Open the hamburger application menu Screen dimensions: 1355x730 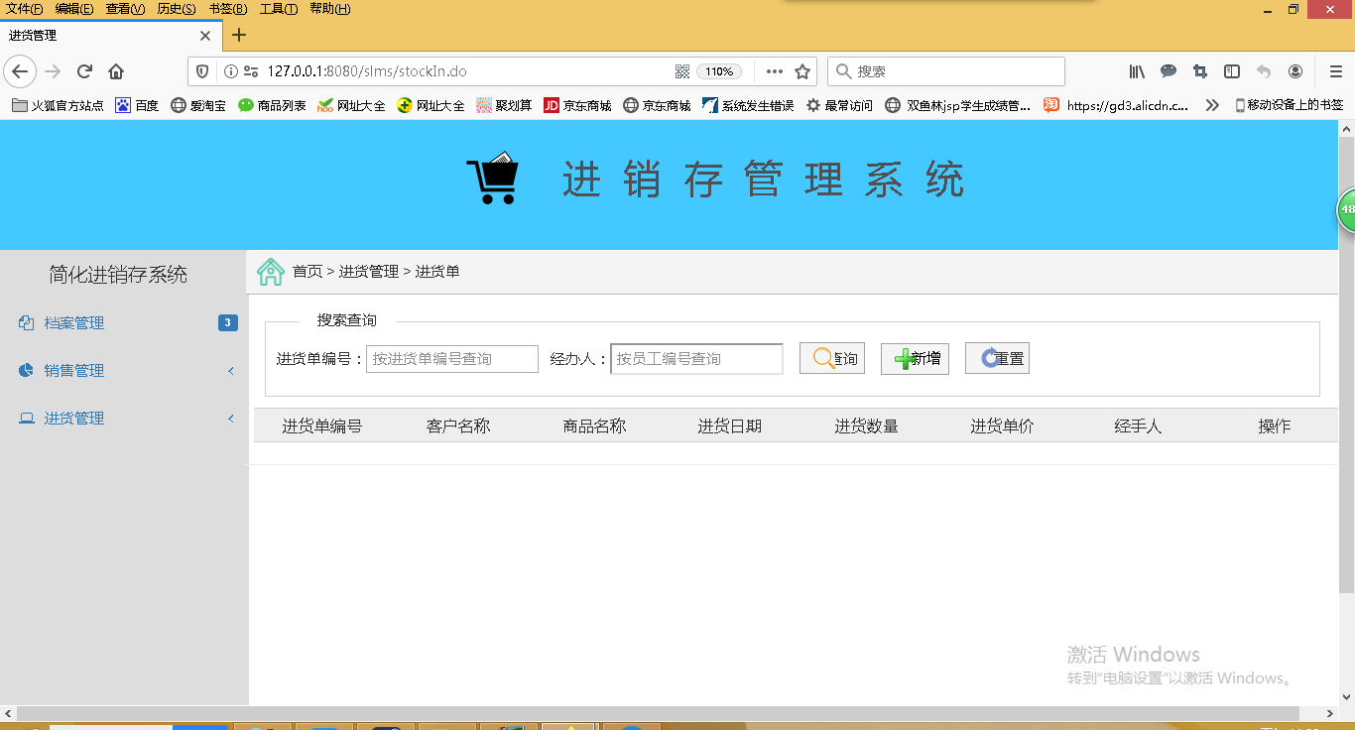1335,71
